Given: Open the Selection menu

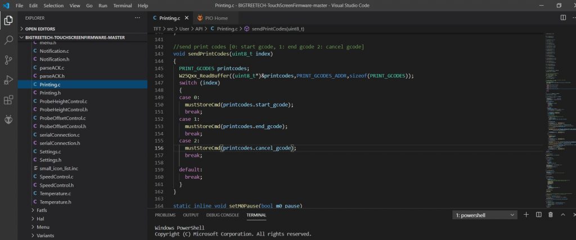Looking at the screenshot, I should click(x=53, y=6).
